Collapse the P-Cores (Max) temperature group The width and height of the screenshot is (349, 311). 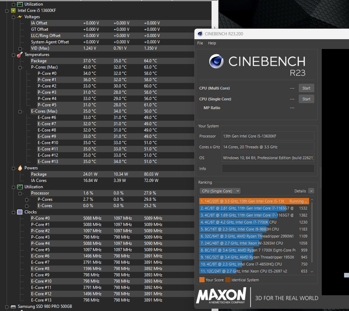point(20,67)
